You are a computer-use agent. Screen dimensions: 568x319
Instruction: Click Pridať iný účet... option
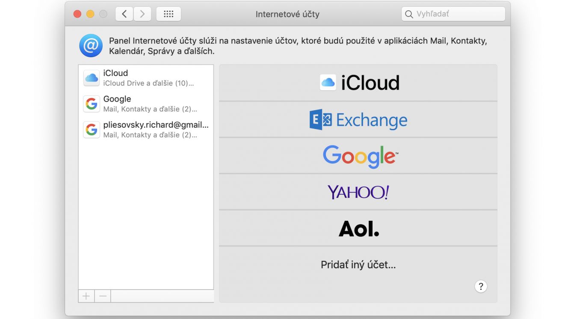point(358,265)
